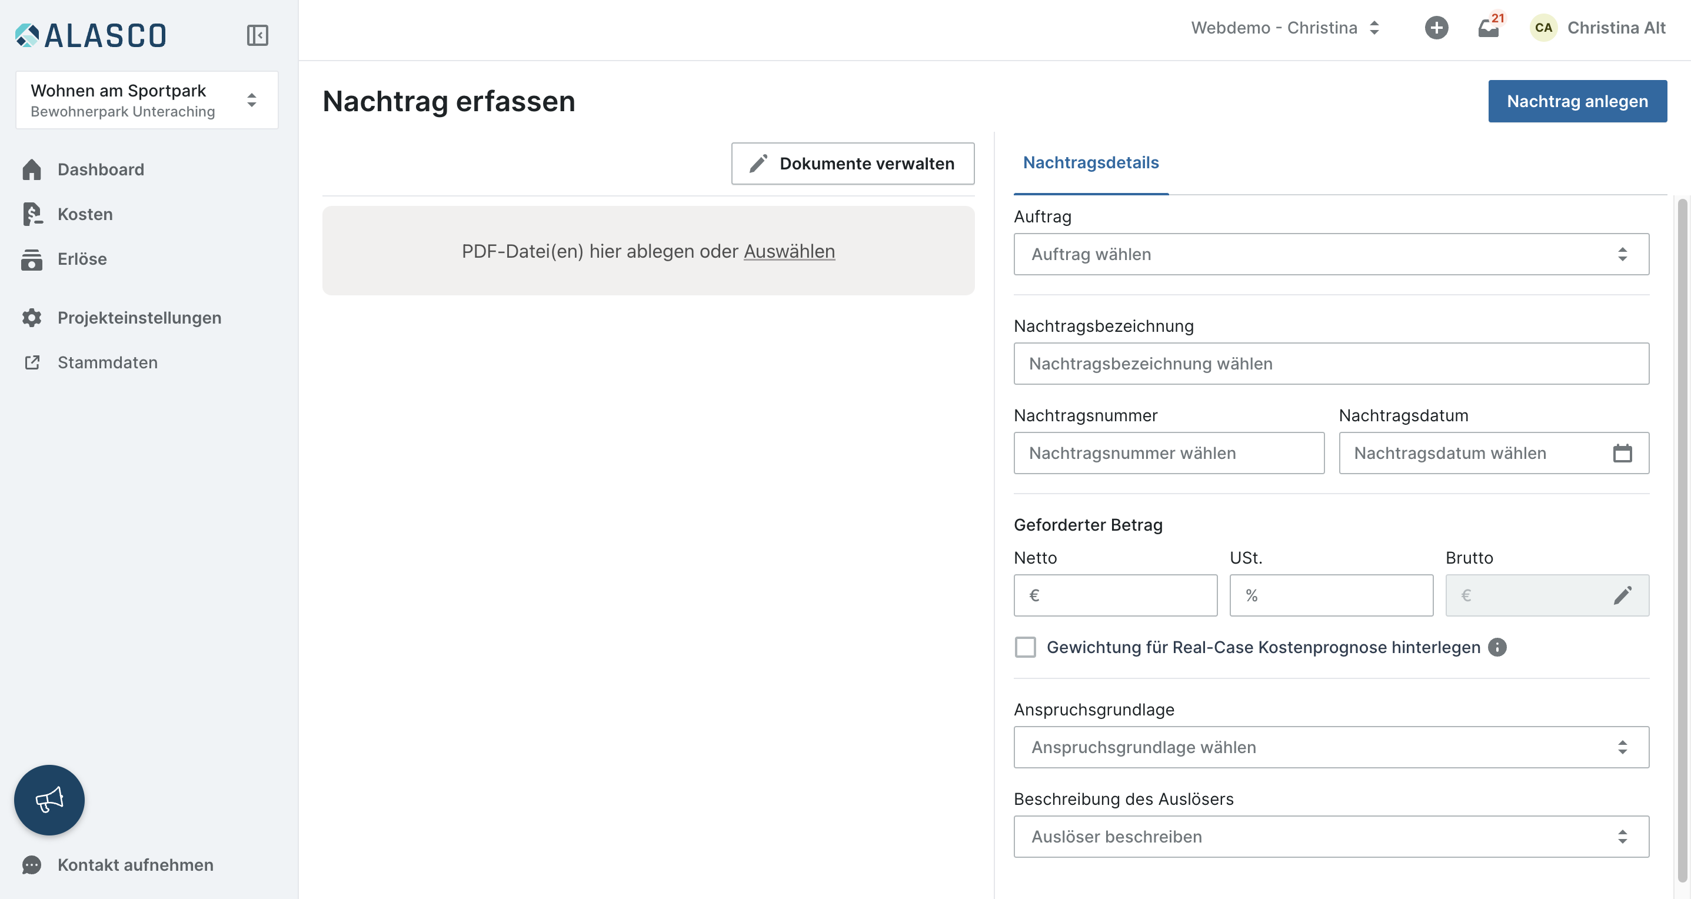Enable Gewichtung für Real-Case Kostenprognose checkbox

coord(1025,647)
